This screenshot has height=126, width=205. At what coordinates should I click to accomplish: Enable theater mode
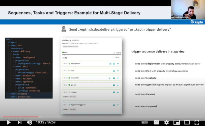pyautogui.click(x=187, y=122)
